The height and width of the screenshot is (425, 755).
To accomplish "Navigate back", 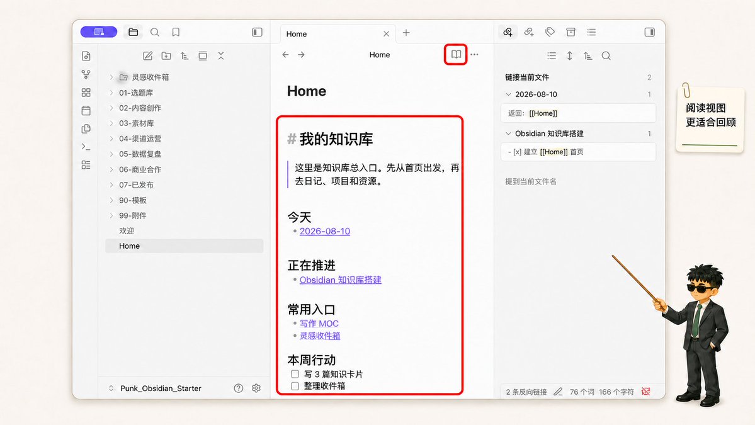I will click(x=285, y=55).
